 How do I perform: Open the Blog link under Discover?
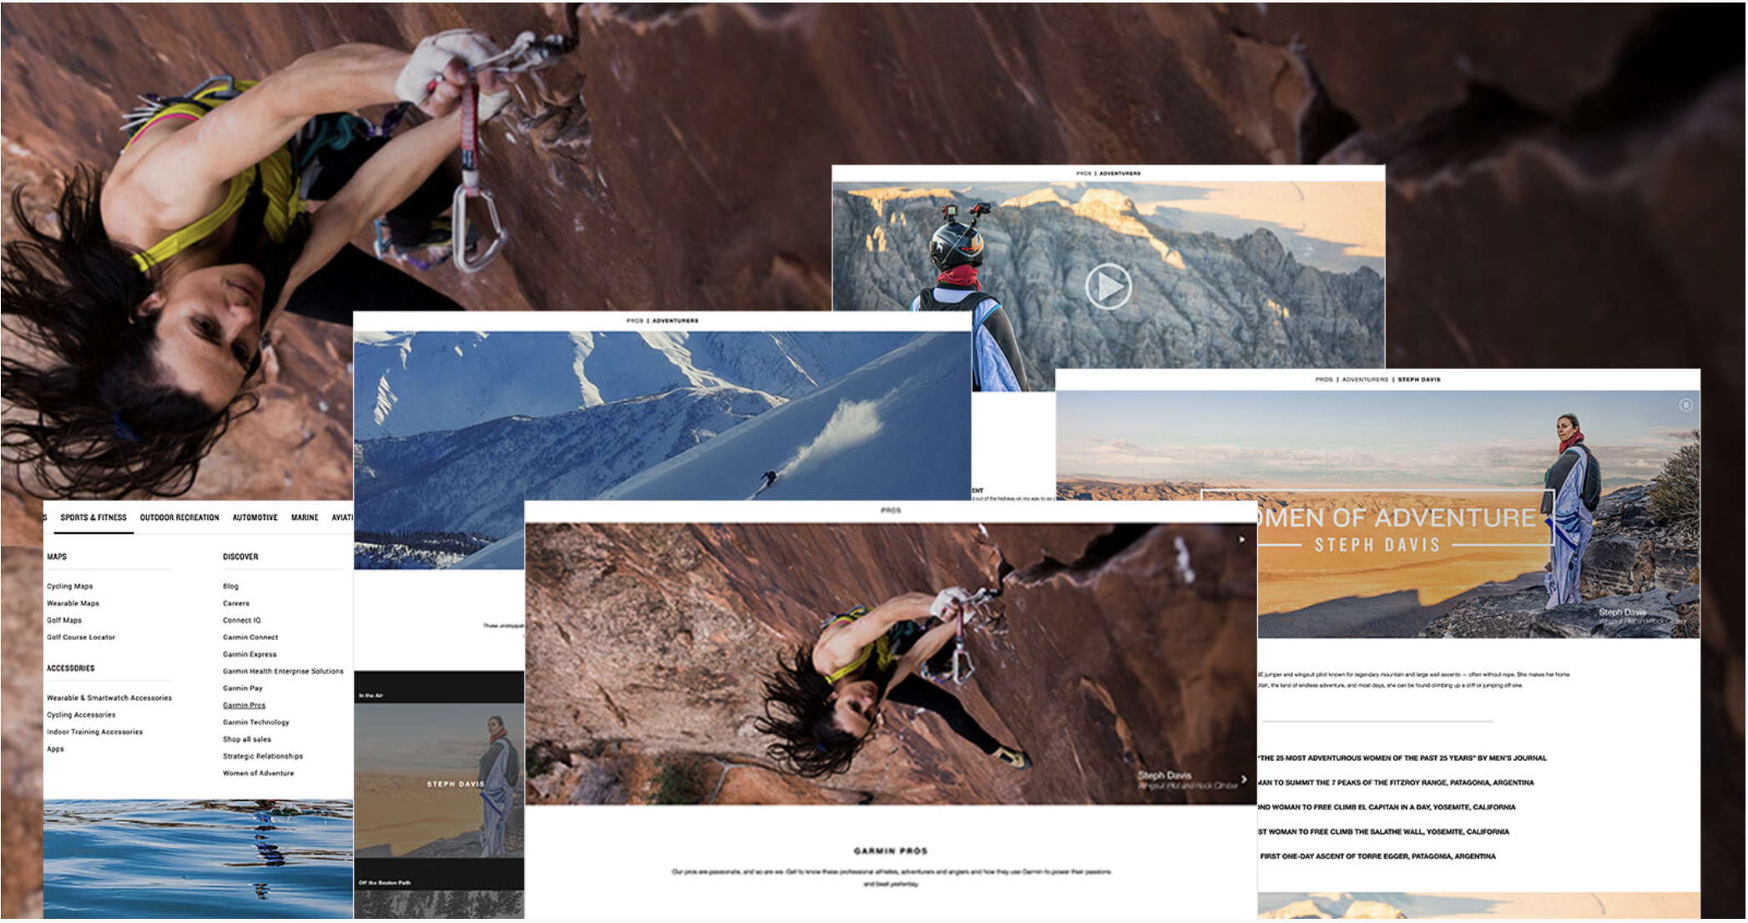point(230,586)
